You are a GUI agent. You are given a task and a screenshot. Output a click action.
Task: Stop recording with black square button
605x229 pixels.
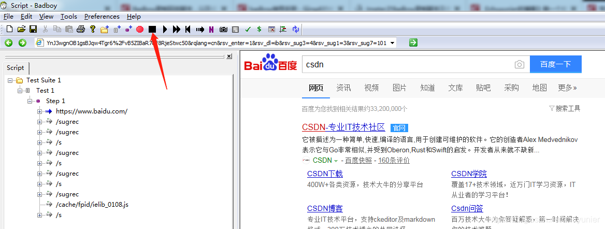point(152,29)
